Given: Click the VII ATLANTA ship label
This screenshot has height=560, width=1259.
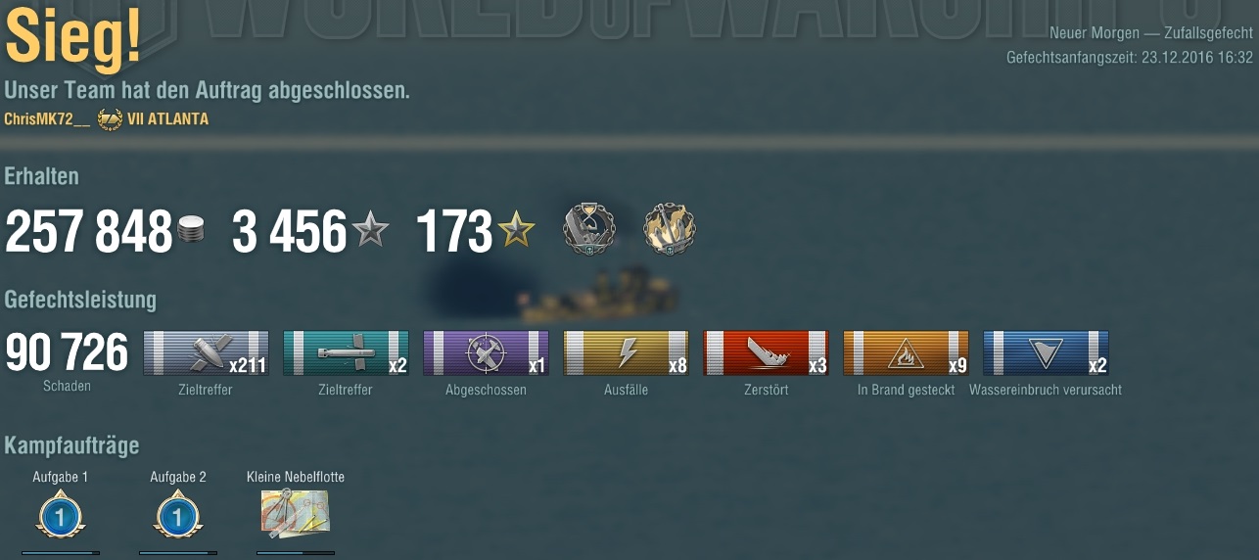Looking at the screenshot, I should (167, 119).
